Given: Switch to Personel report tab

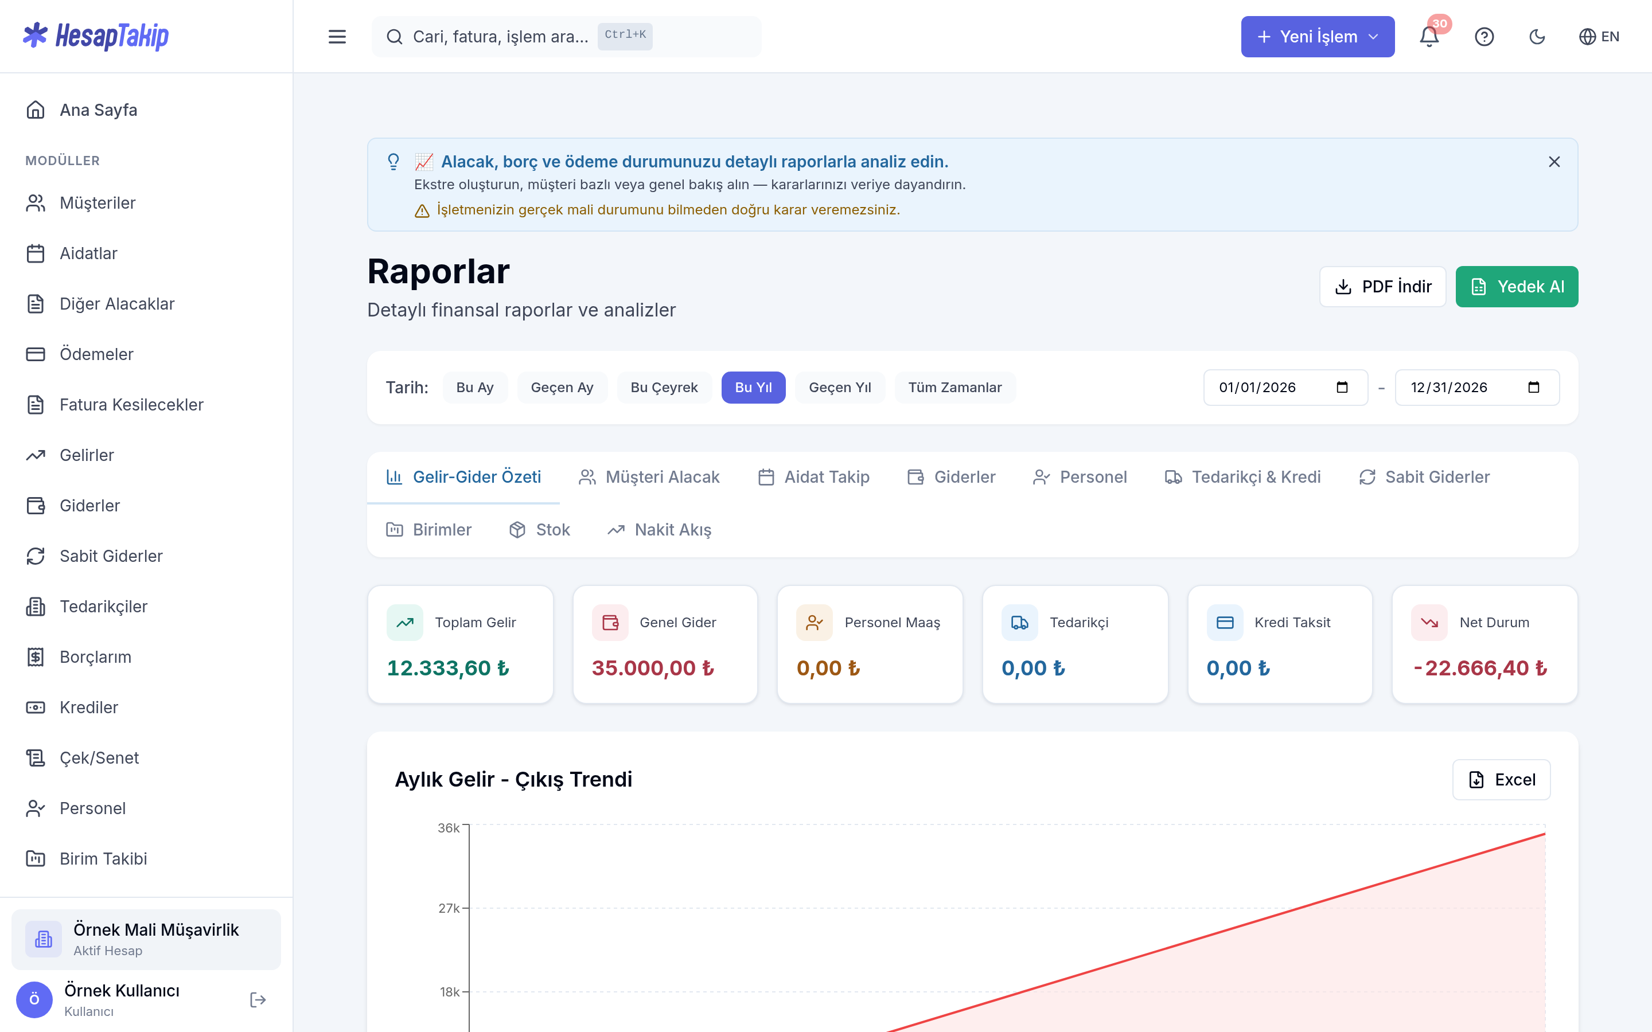Looking at the screenshot, I should click(x=1080, y=477).
